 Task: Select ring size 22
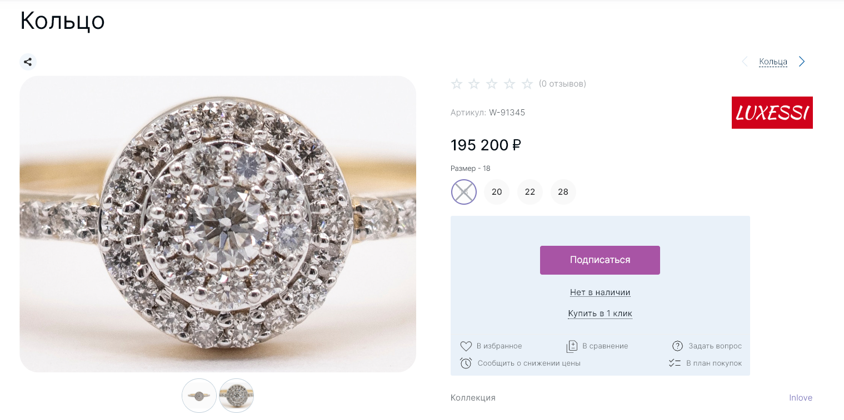click(x=530, y=192)
